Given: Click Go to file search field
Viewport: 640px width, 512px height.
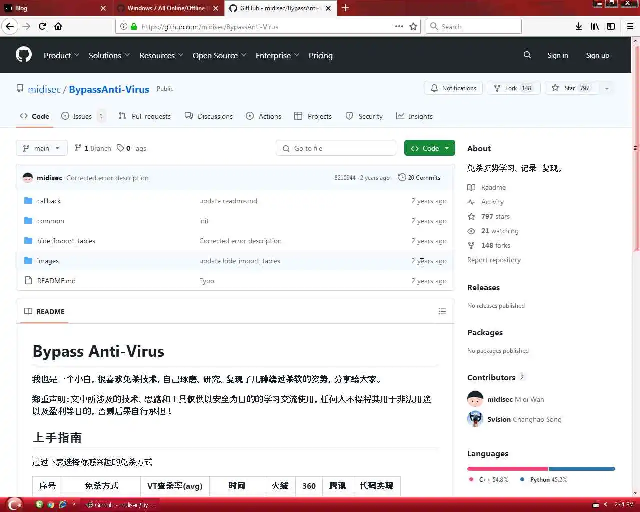Looking at the screenshot, I should coord(336,148).
